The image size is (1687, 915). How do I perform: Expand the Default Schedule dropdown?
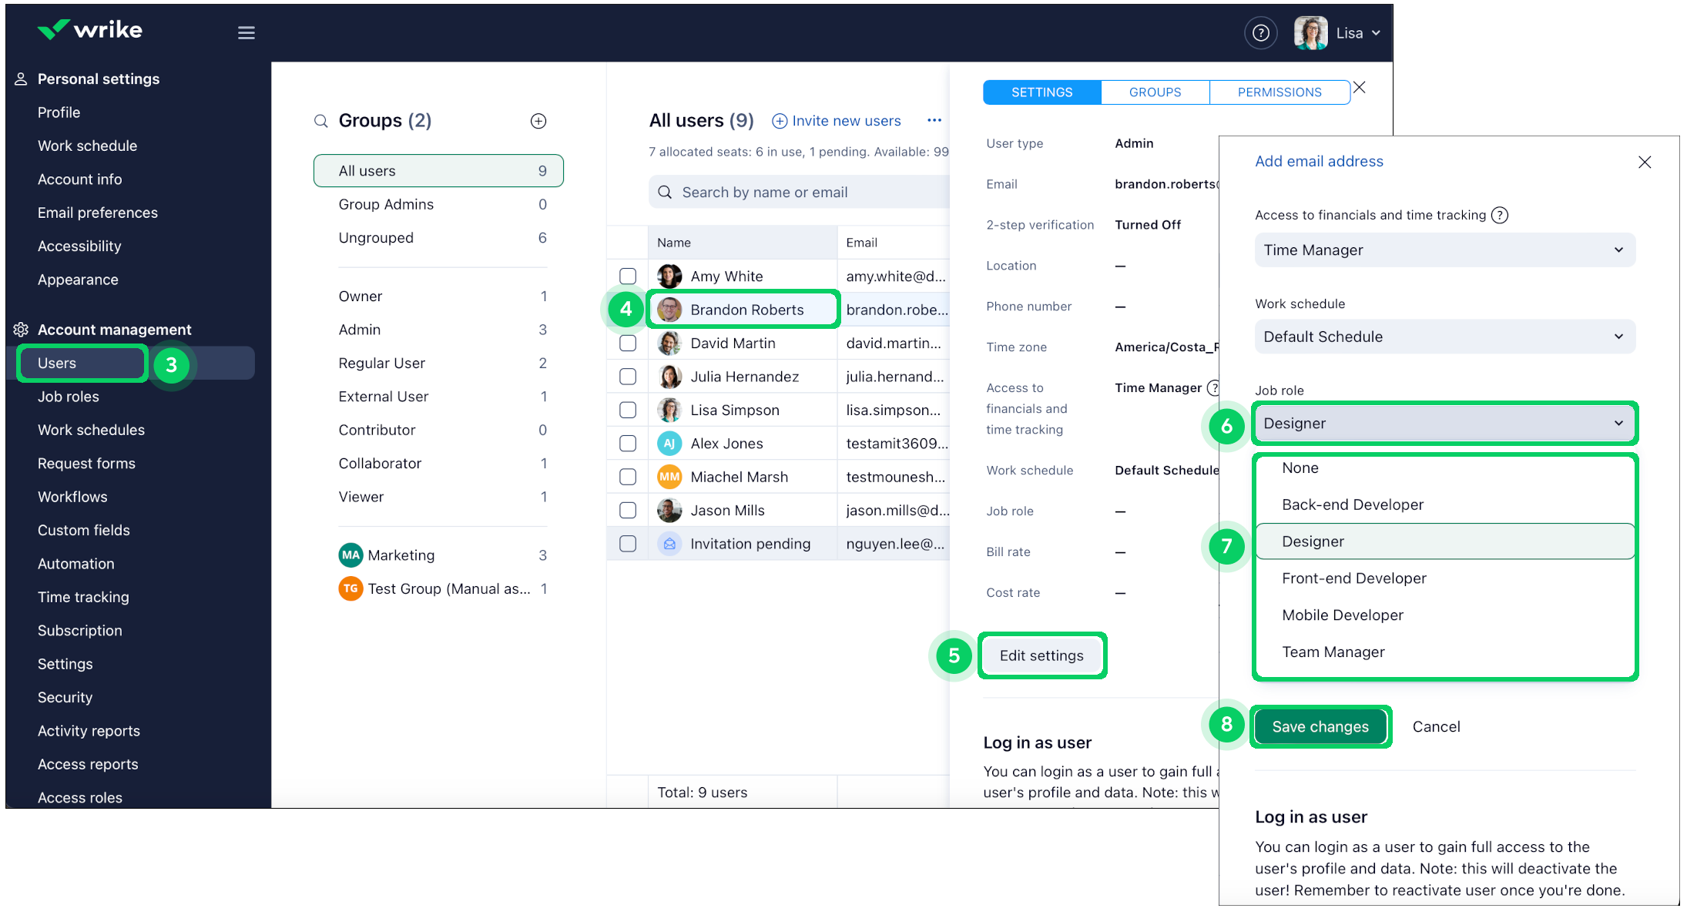click(x=1444, y=337)
